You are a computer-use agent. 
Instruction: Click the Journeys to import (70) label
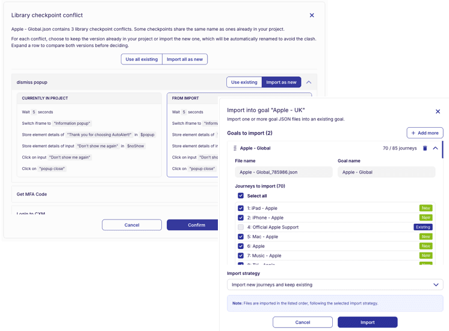[x=260, y=186]
